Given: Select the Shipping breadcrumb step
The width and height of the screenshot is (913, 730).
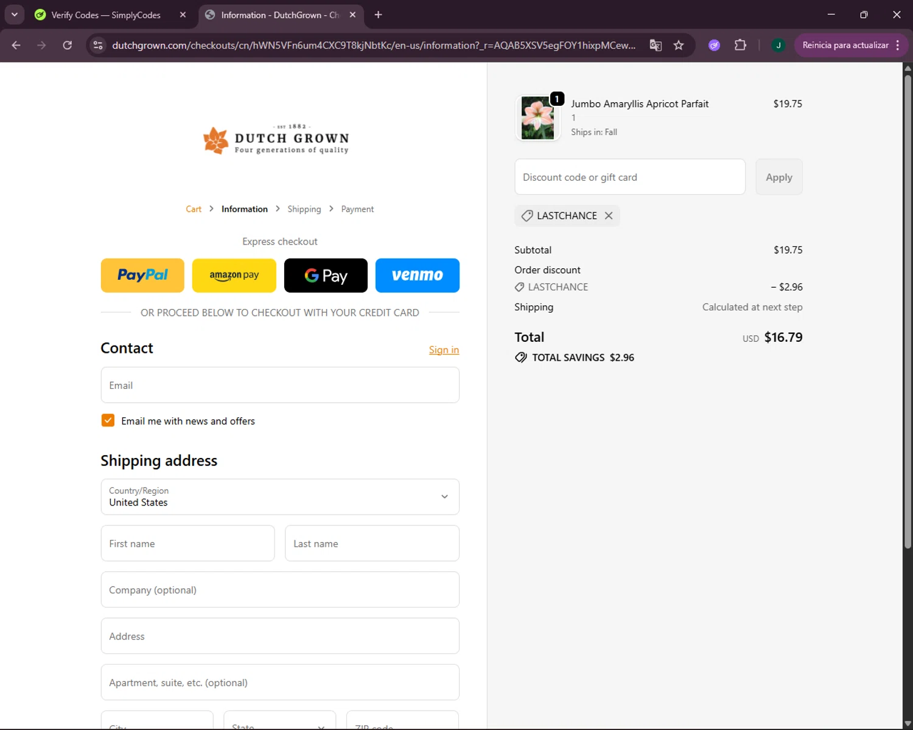Looking at the screenshot, I should [x=304, y=209].
